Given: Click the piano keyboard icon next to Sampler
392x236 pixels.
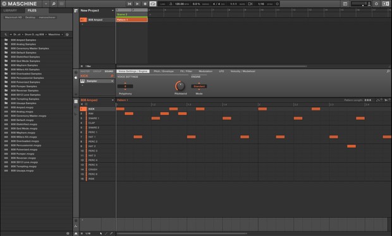Looking at the screenshot, I should coord(82,81).
